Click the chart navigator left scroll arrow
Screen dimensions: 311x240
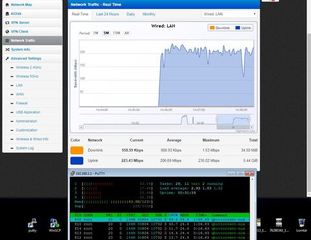[81, 127]
